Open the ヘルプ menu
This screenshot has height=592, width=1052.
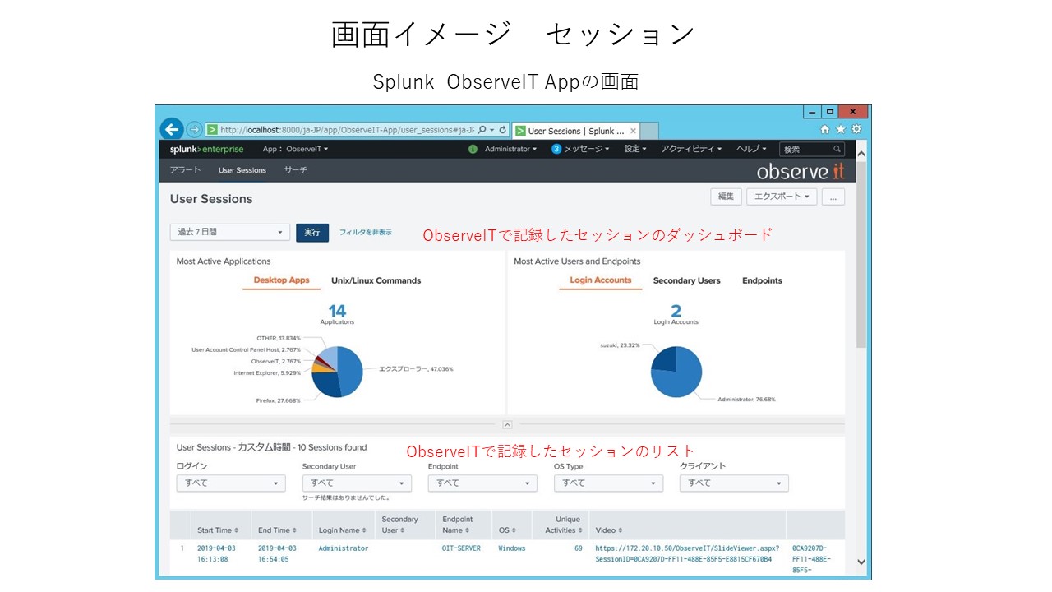[750, 149]
